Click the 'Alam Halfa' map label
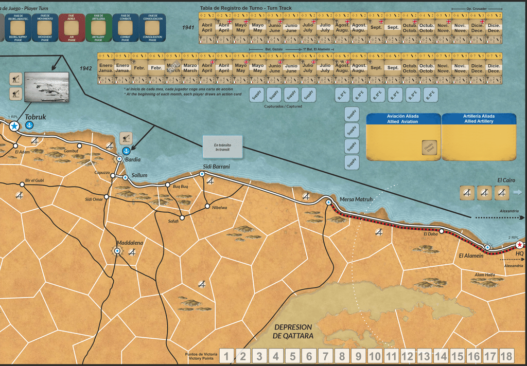The image size is (527, 366). tap(485, 274)
